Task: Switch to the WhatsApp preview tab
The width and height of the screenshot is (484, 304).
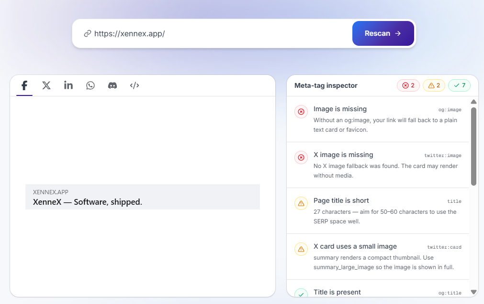Action: click(90, 85)
